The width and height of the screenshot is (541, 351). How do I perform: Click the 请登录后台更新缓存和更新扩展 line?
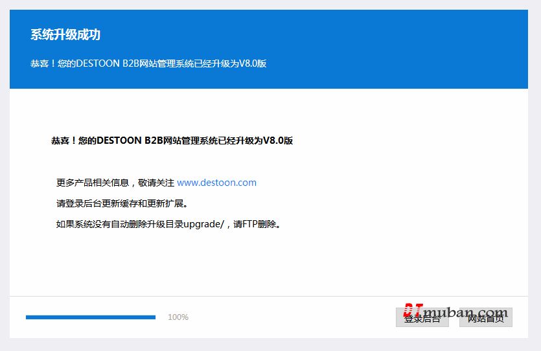coord(122,203)
